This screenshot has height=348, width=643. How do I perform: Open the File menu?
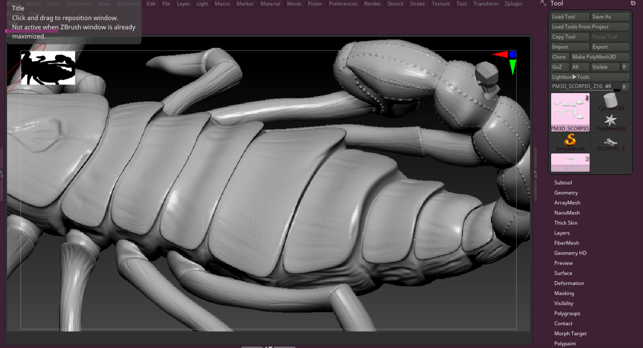point(166,4)
